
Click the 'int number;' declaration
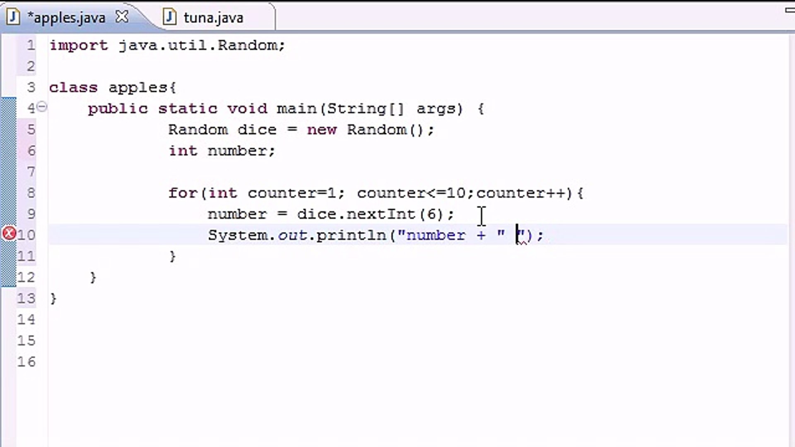222,151
